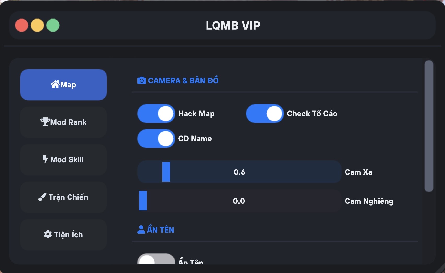Viewport: 445px width, 273px height.
Task: Click the camera icon in section header
Action: pos(141,80)
